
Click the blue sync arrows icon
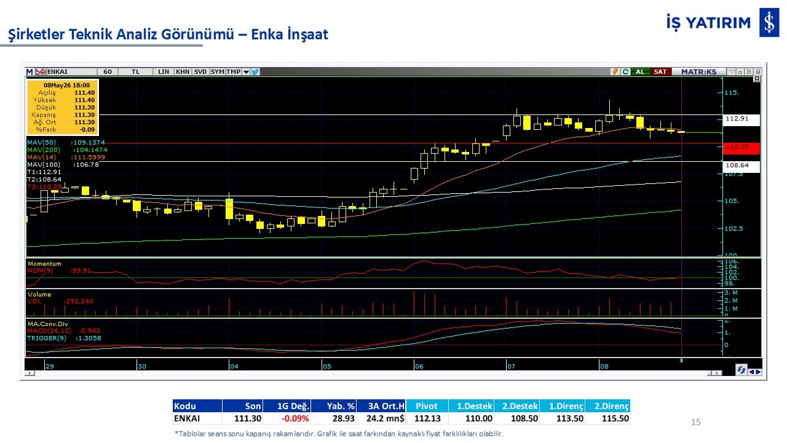click(742, 370)
